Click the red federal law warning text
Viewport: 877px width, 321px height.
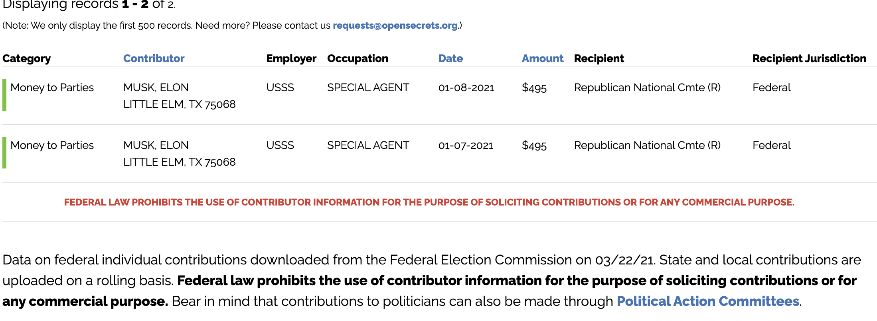pos(429,202)
